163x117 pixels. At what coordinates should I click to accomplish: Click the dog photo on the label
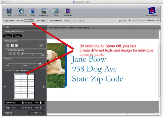[56, 66]
